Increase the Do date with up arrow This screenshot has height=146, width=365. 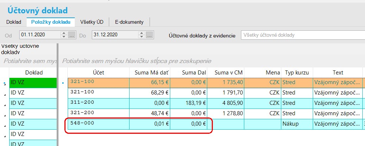pyautogui.click(x=141, y=33)
